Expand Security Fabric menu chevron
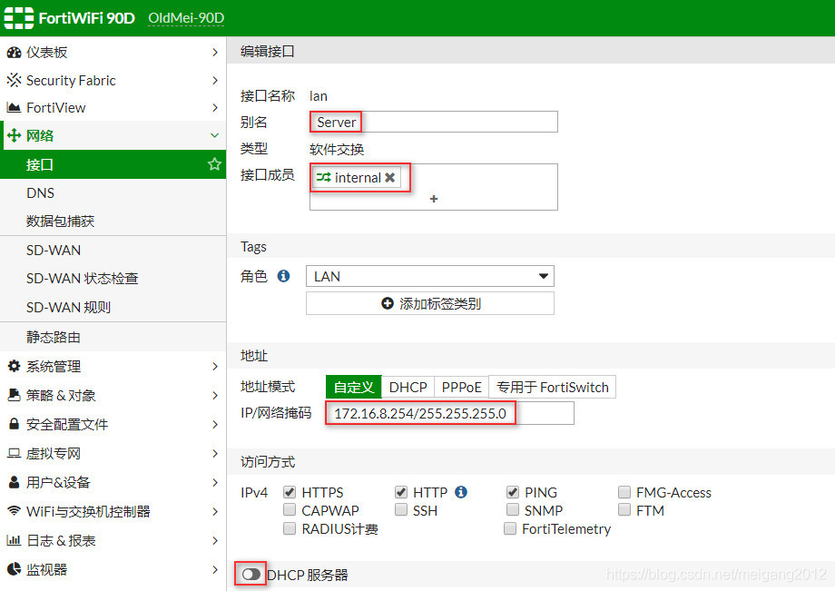Image resolution: width=835 pixels, height=591 pixels. (214, 81)
